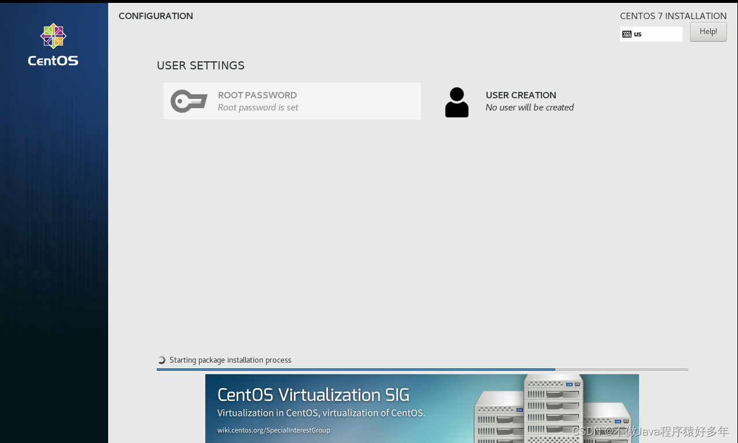Viewport: 738px width, 443px height.
Task: Click the USER SETTINGS heading
Action: point(201,65)
